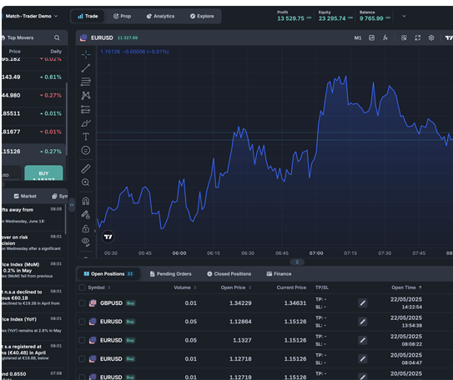
Task: Collapse the left side panel arrow
Action: [72, 204]
